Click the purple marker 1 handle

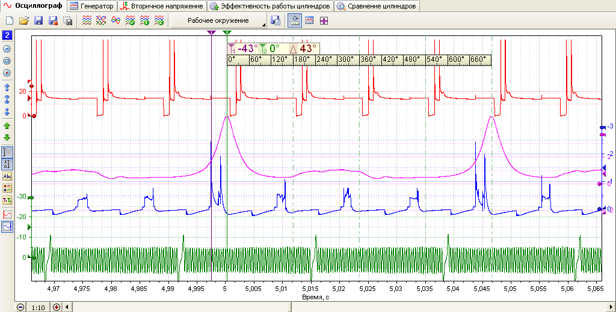(211, 32)
